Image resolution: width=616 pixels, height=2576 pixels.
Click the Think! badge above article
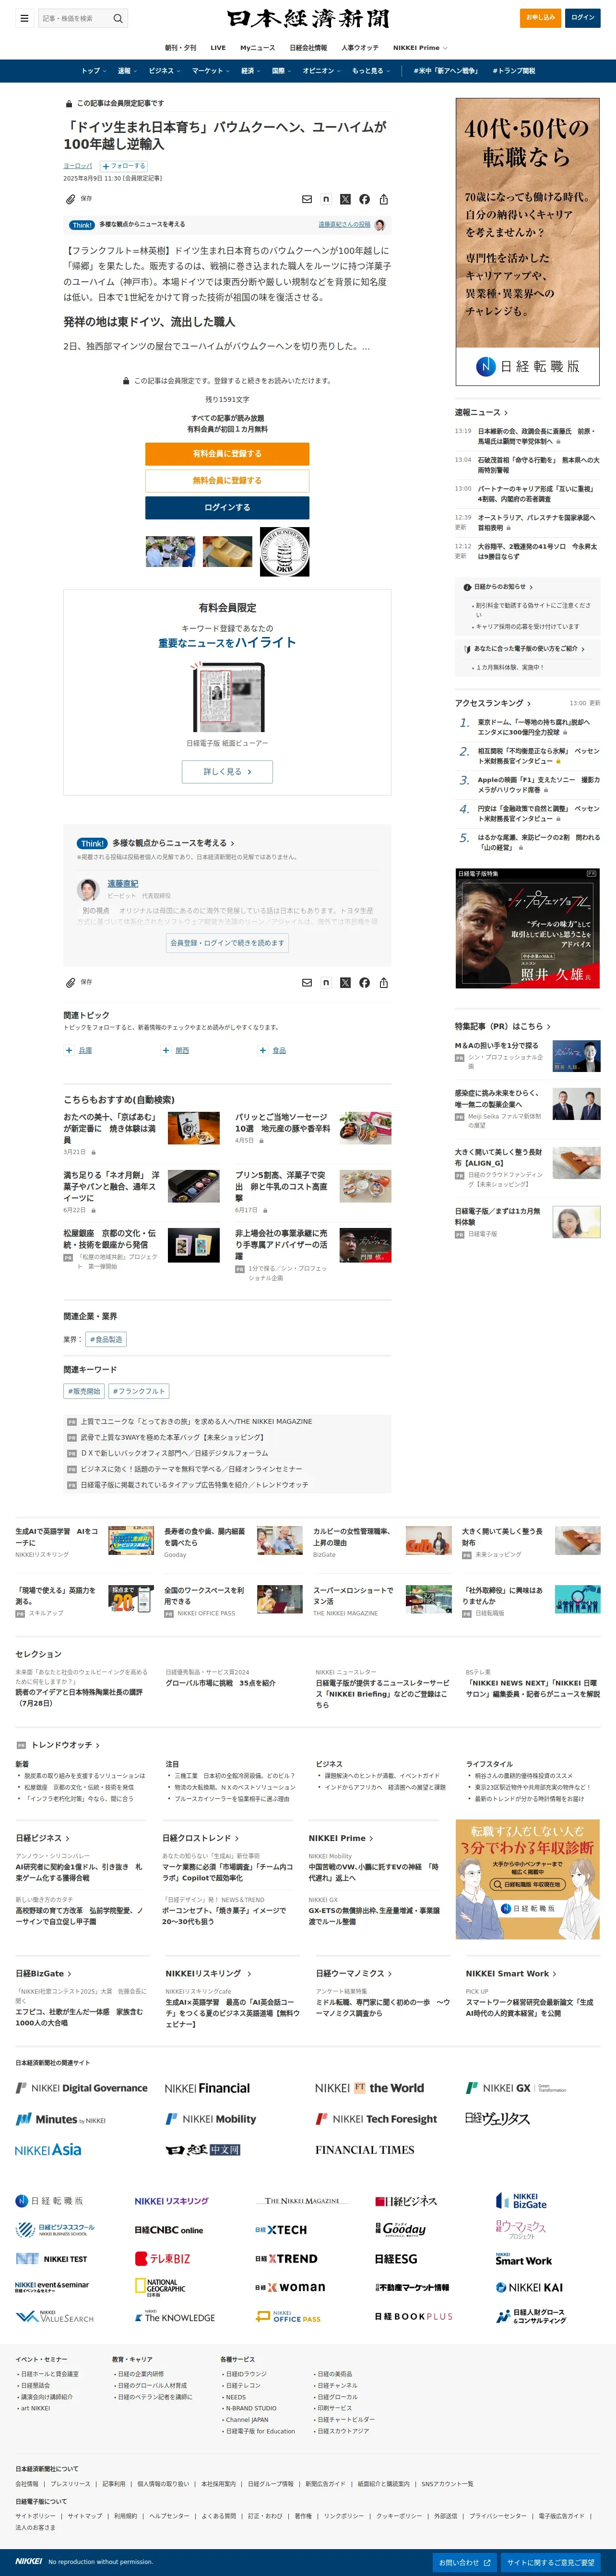coord(82,225)
